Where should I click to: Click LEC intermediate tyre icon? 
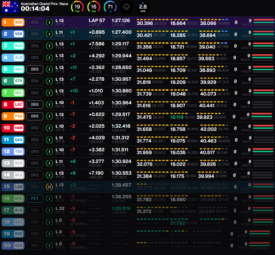[49, 105]
